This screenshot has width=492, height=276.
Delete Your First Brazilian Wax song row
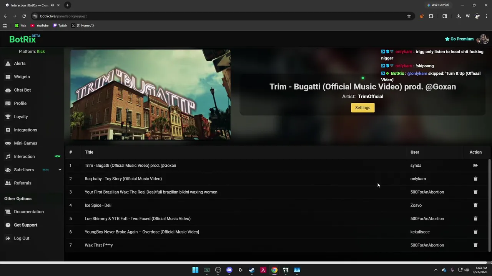[x=475, y=192]
